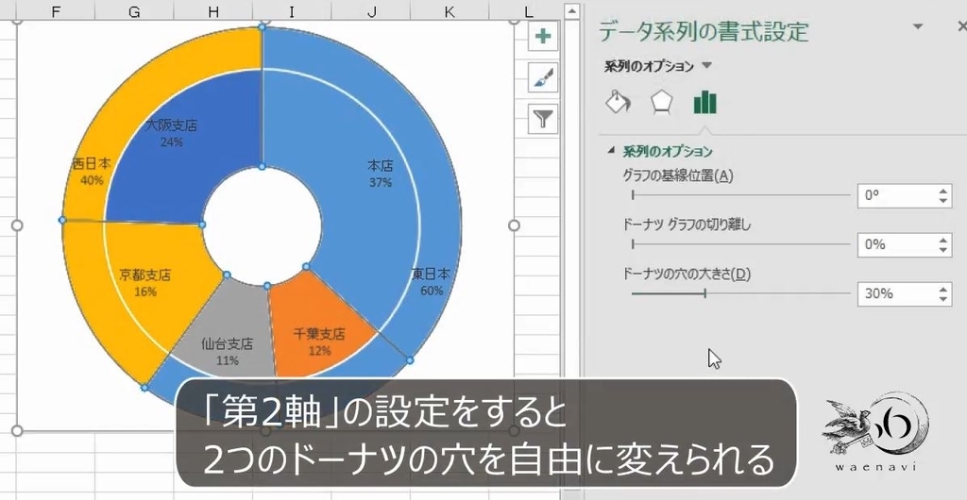Image resolution: width=967 pixels, height=500 pixels.
Task: Open the task pane options dropdown arrow
Action: tap(918, 26)
